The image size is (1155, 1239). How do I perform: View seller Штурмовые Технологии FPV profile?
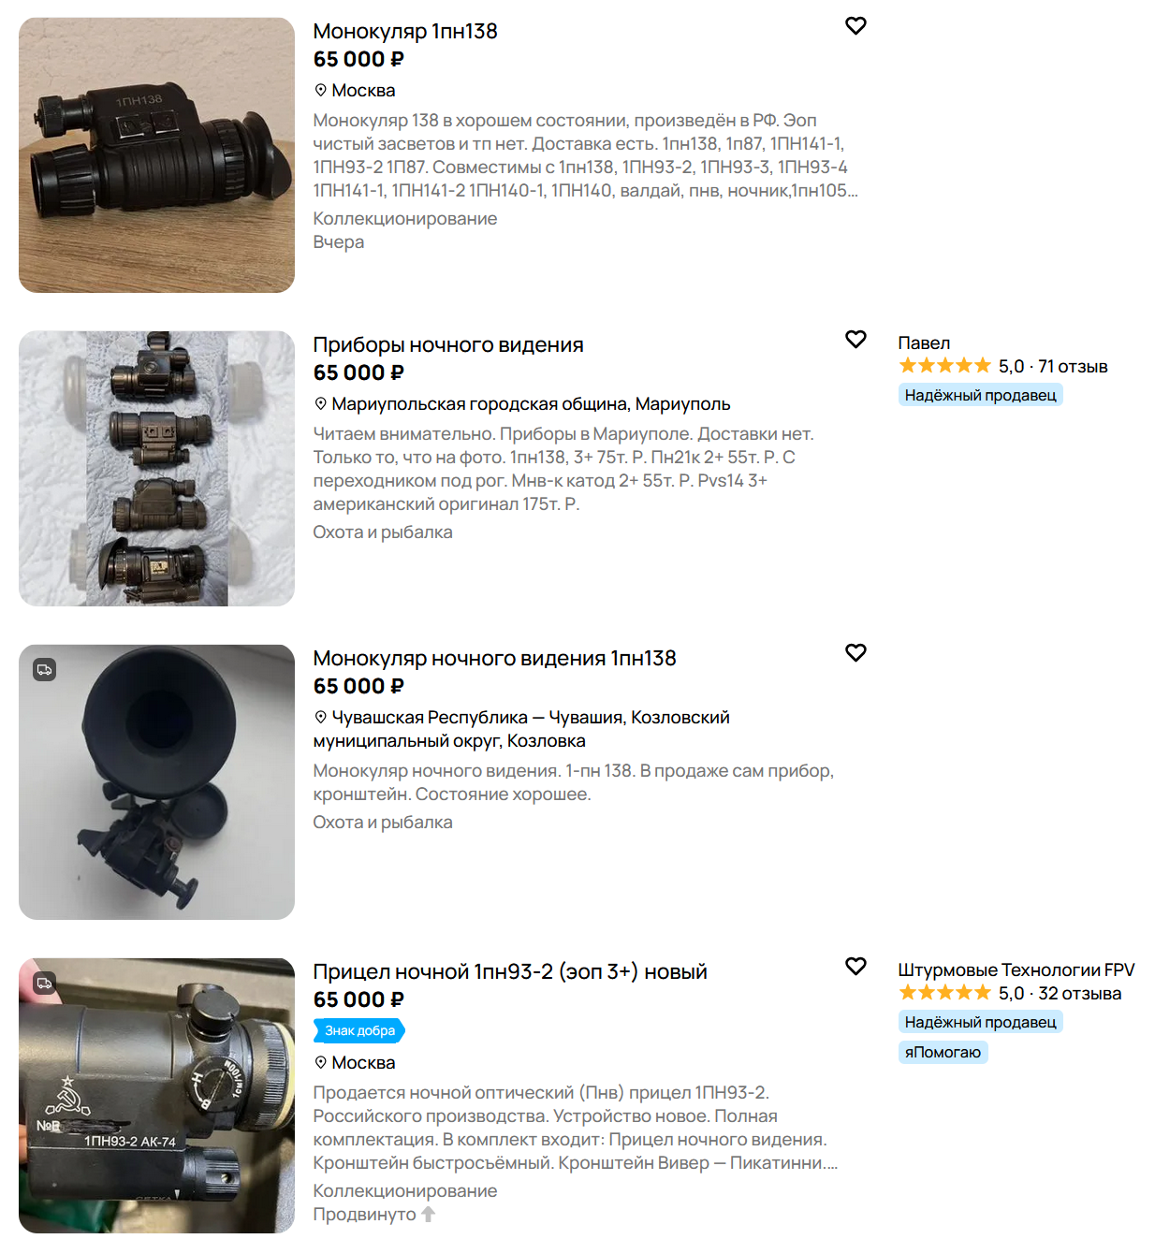pyautogui.click(x=1016, y=970)
